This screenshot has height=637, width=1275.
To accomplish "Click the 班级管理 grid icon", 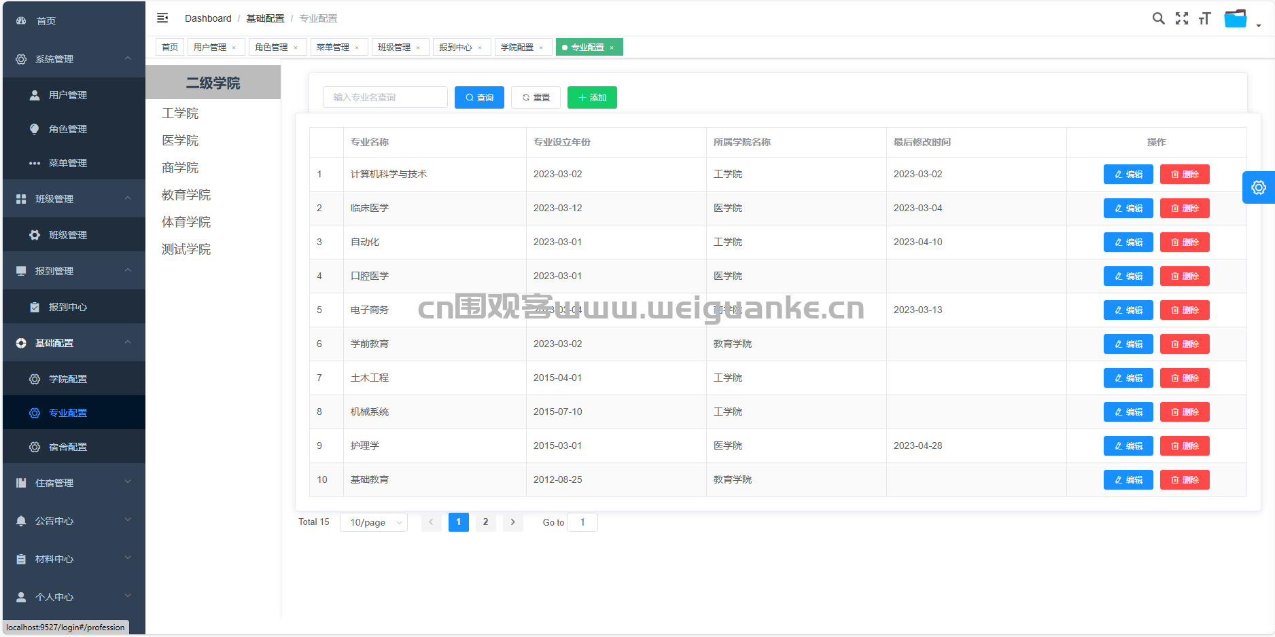I will 21,199.
